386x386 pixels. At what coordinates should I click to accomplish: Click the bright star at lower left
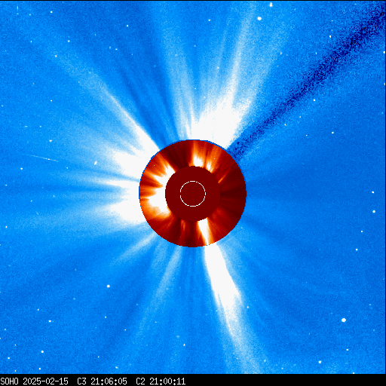click(x=109, y=286)
